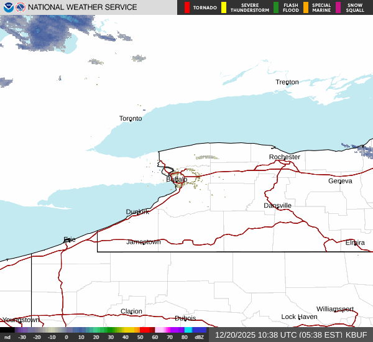373x342 pixels.
Task: Click the Trenton label on map
Action: coord(287,82)
